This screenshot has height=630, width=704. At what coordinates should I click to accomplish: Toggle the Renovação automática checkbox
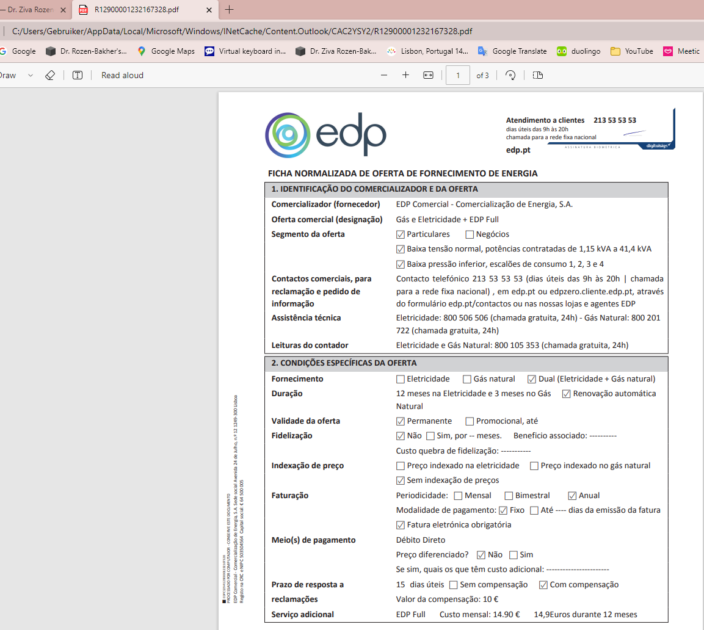[x=566, y=394]
